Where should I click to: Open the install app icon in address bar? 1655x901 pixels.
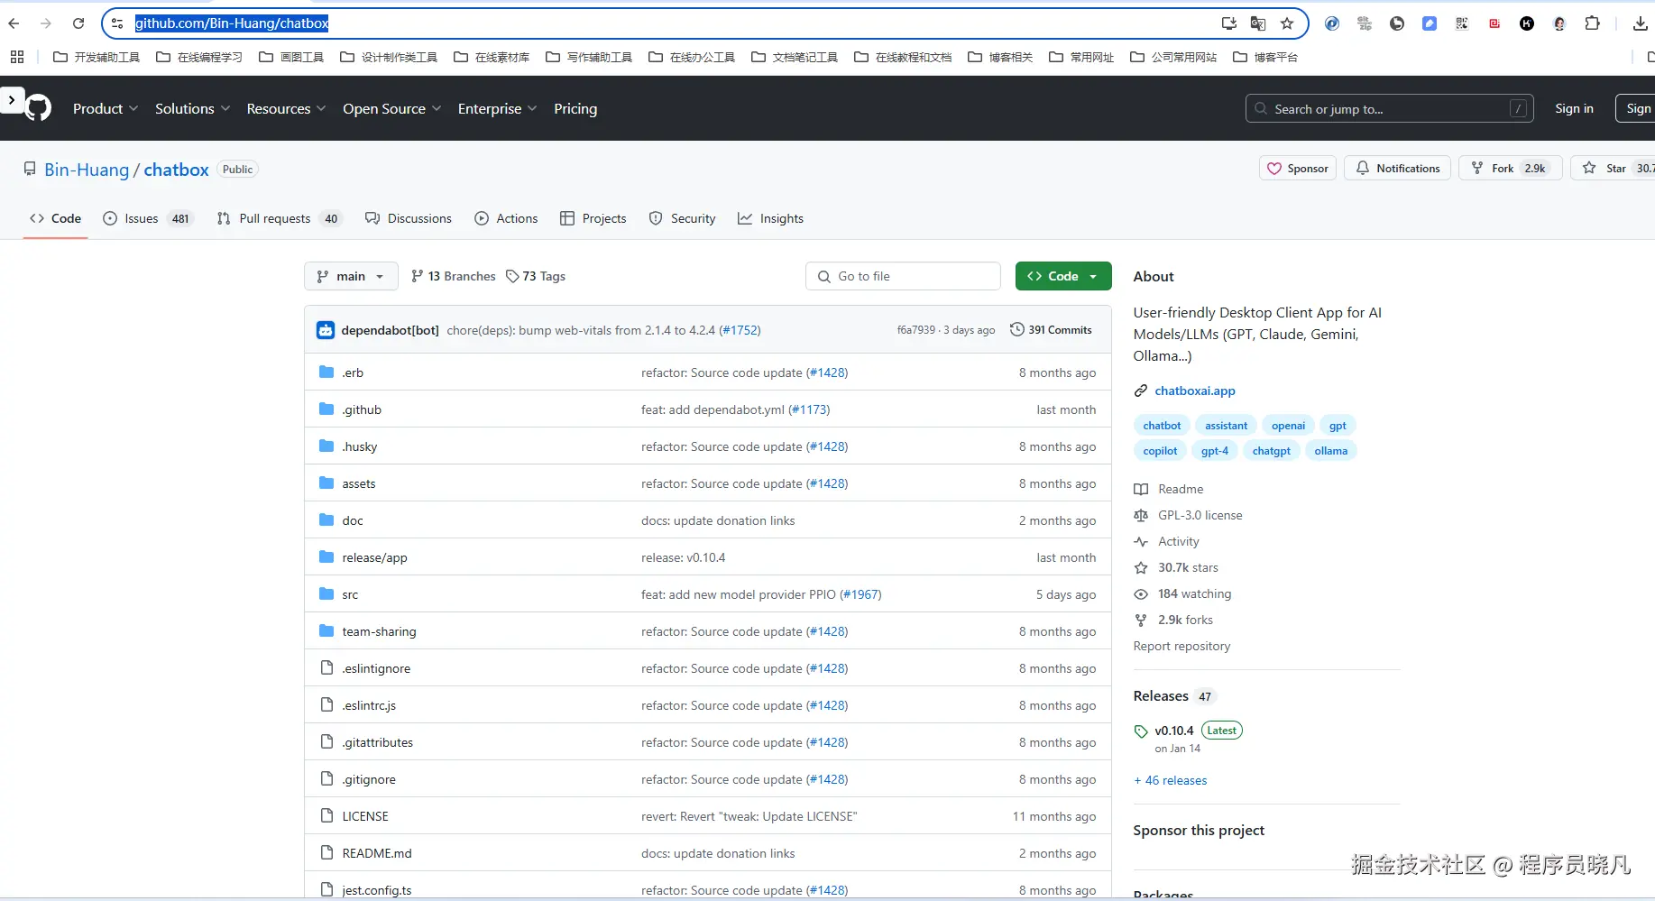(1228, 23)
